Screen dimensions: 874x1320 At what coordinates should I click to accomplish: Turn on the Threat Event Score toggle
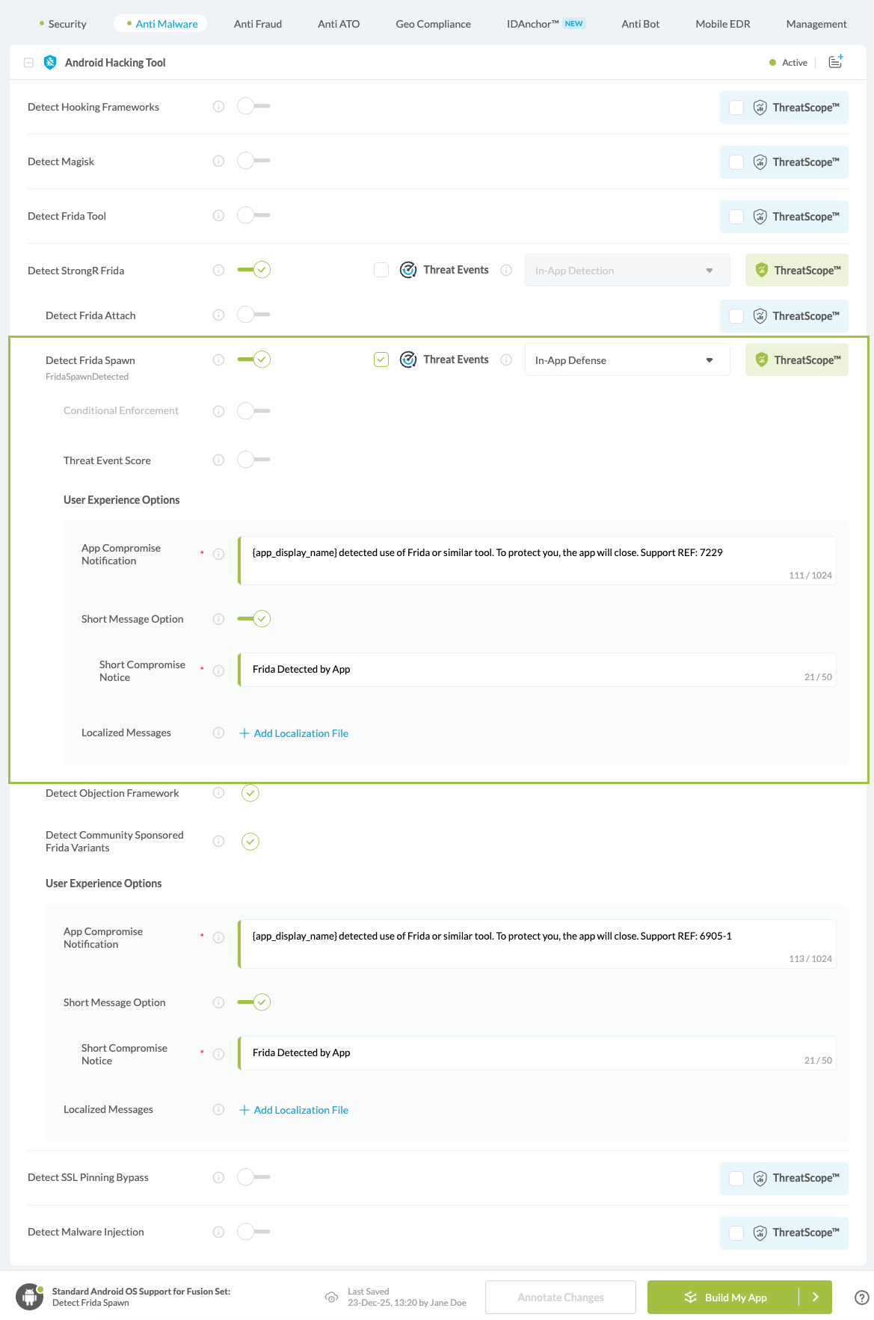click(253, 460)
